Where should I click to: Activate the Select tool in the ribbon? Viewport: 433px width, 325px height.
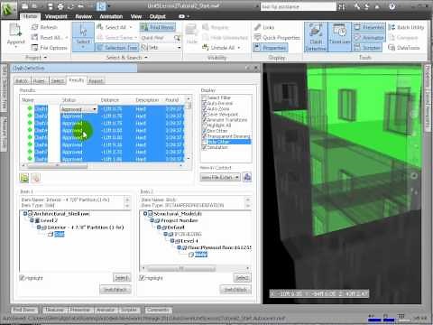pyautogui.click(x=83, y=36)
